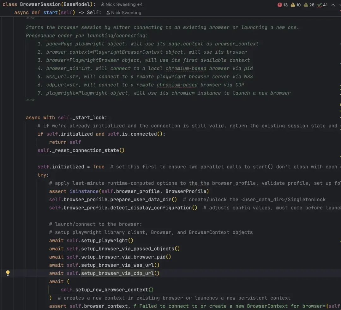Click comment '# launch/connect to the browser:'
The width and height of the screenshot is (341, 310).
(x=95, y=224)
